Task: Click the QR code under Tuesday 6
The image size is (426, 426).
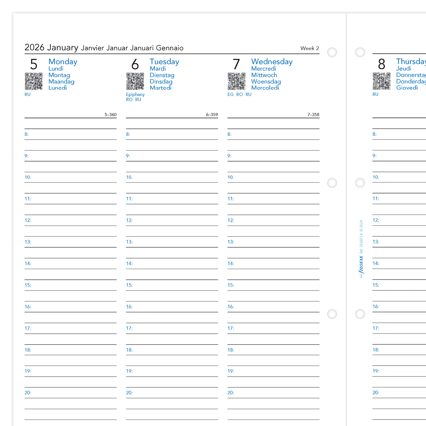Action: click(135, 81)
